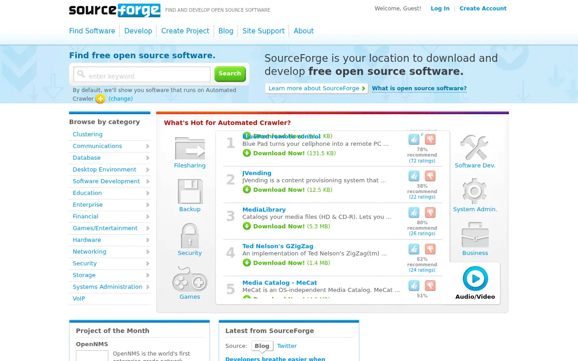Select the Audio/Video play icon
The width and height of the screenshot is (578, 361).
point(475,278)
